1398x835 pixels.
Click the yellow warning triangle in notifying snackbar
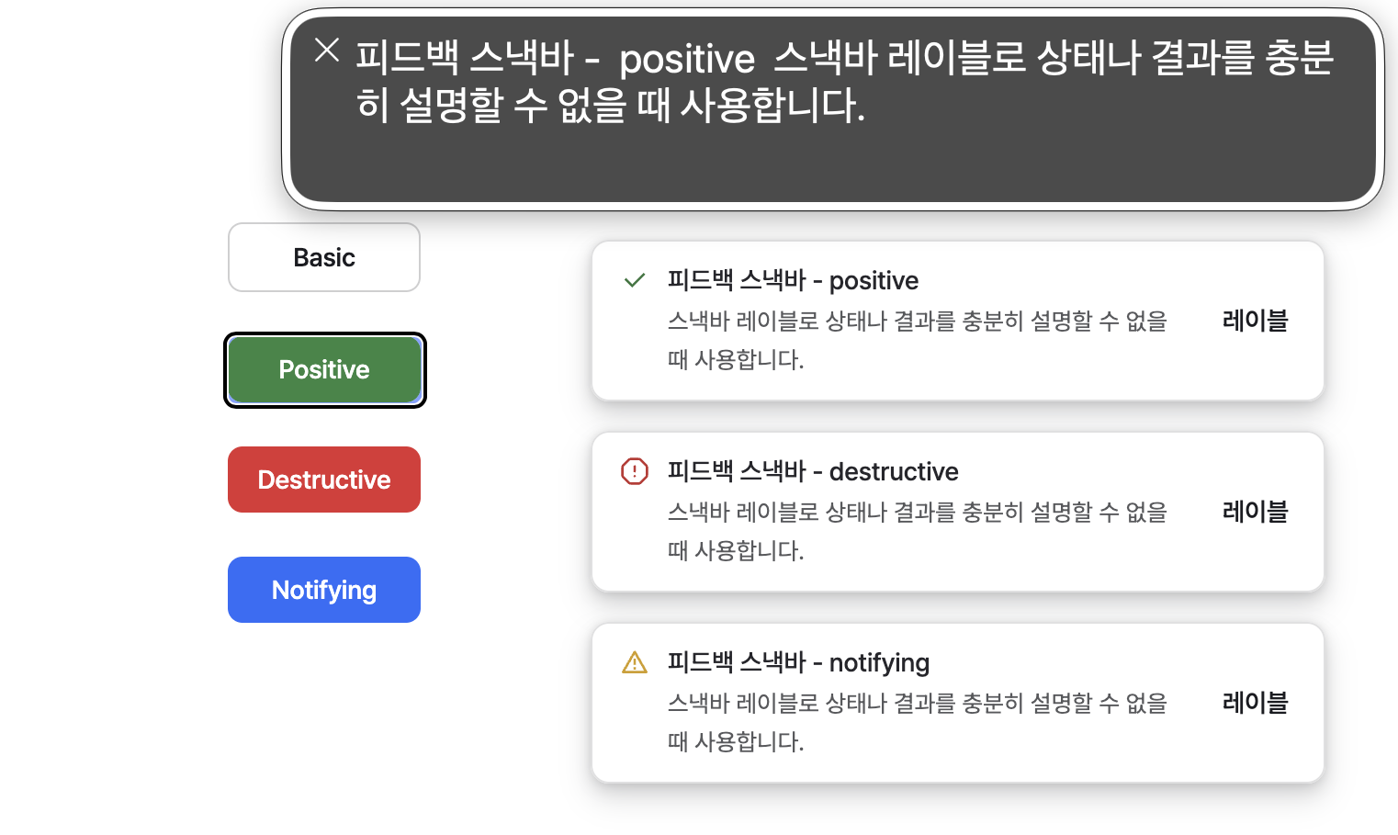point(635,662)
